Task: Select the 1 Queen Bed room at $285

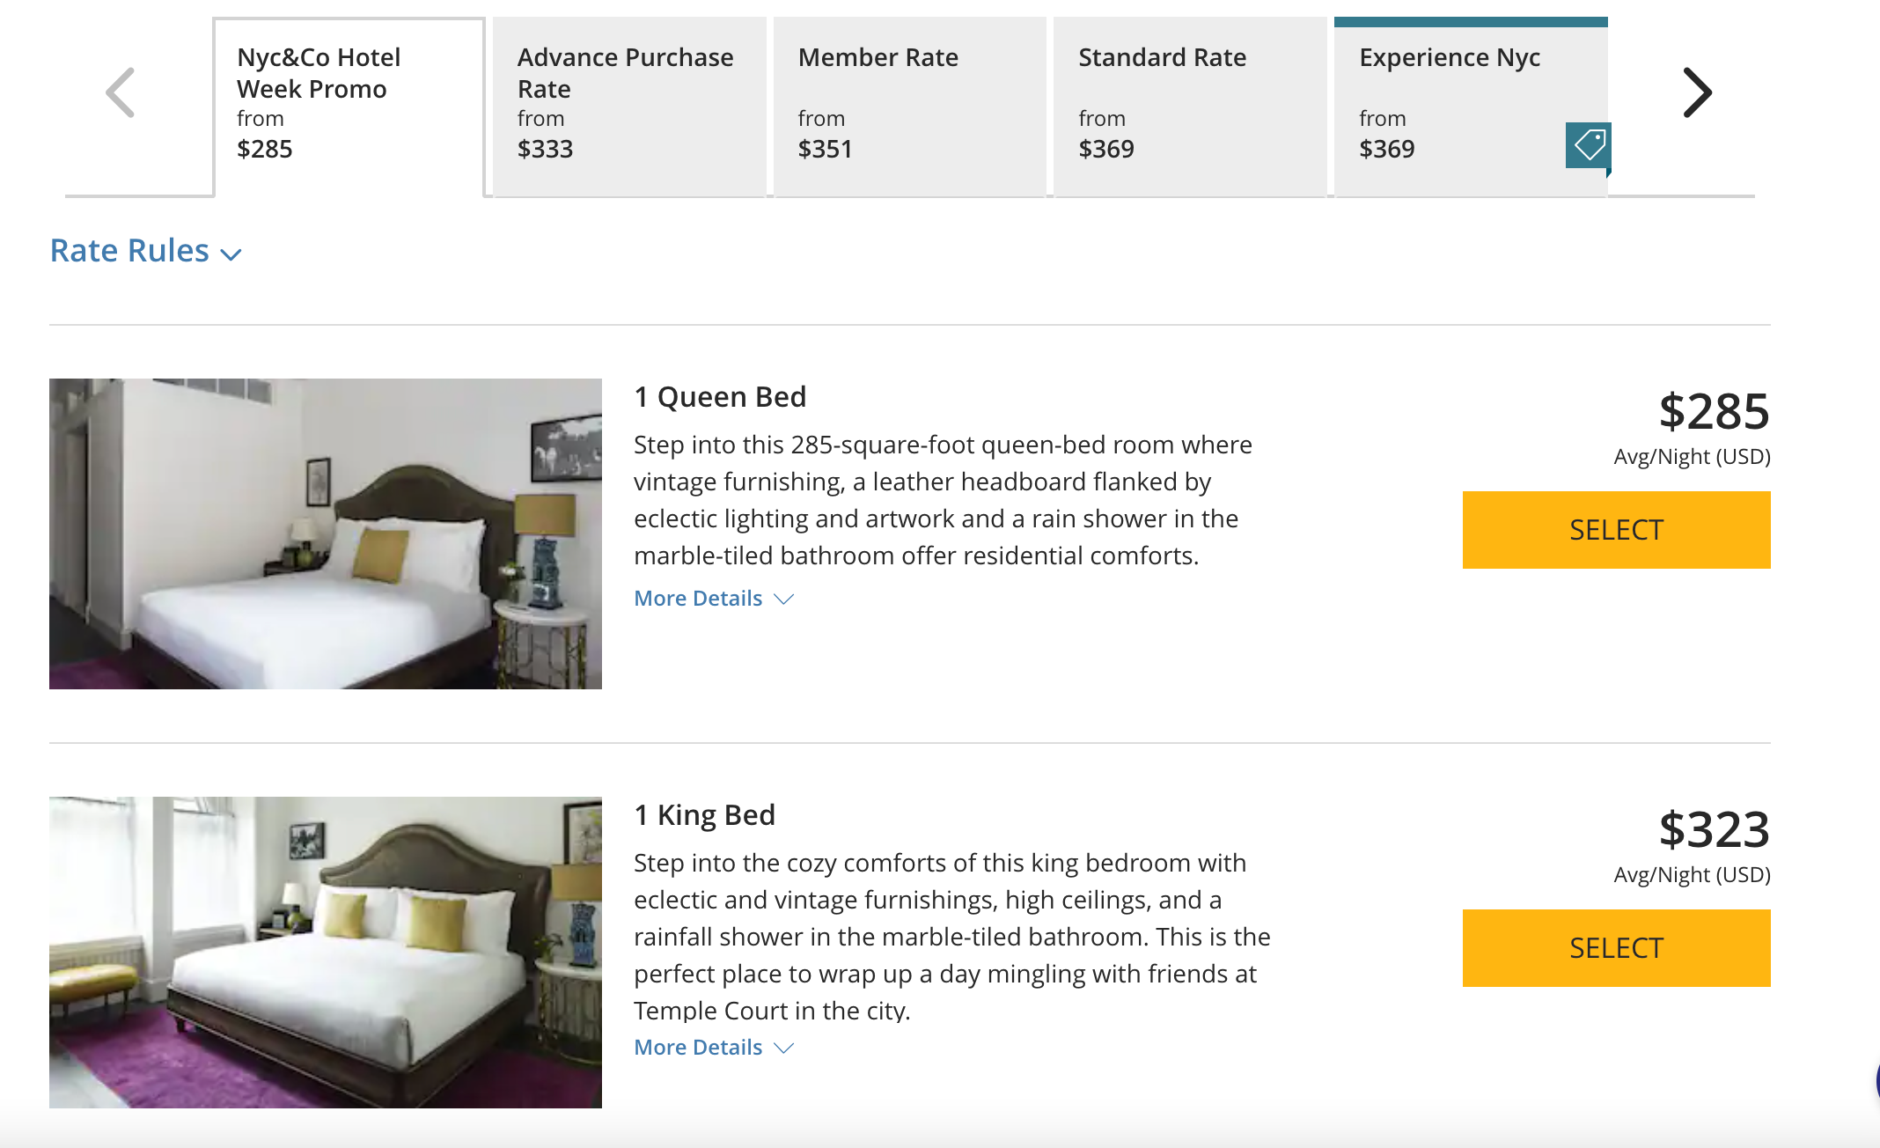Action: (x=1616, y=530)
